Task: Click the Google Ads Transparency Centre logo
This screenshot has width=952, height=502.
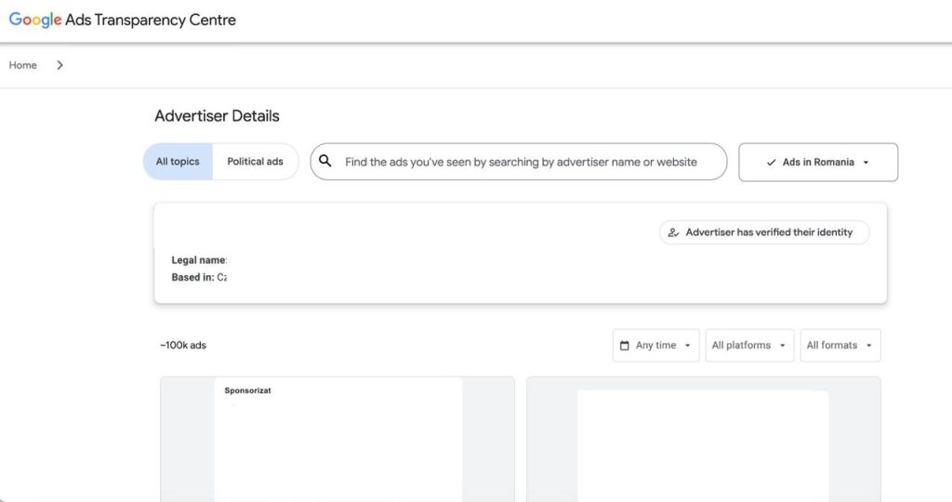Action: click(122, 20)
